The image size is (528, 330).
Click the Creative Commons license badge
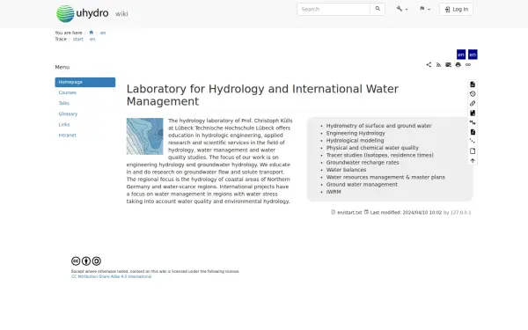pos(86,261)
